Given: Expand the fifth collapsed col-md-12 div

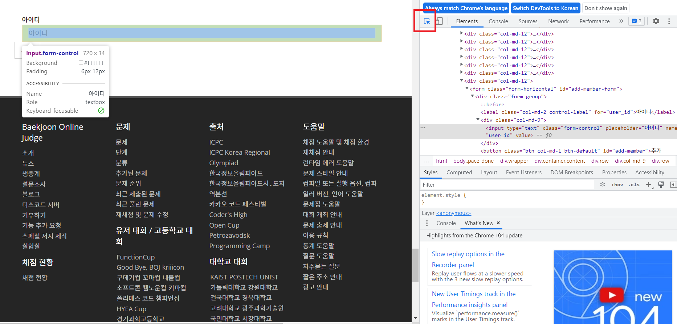Looking at the screenshot, I should (x=462, y=65).
